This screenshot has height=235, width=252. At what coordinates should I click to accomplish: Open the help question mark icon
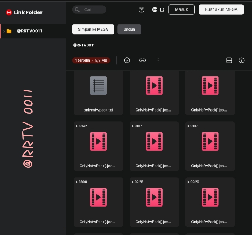[141, 9]
